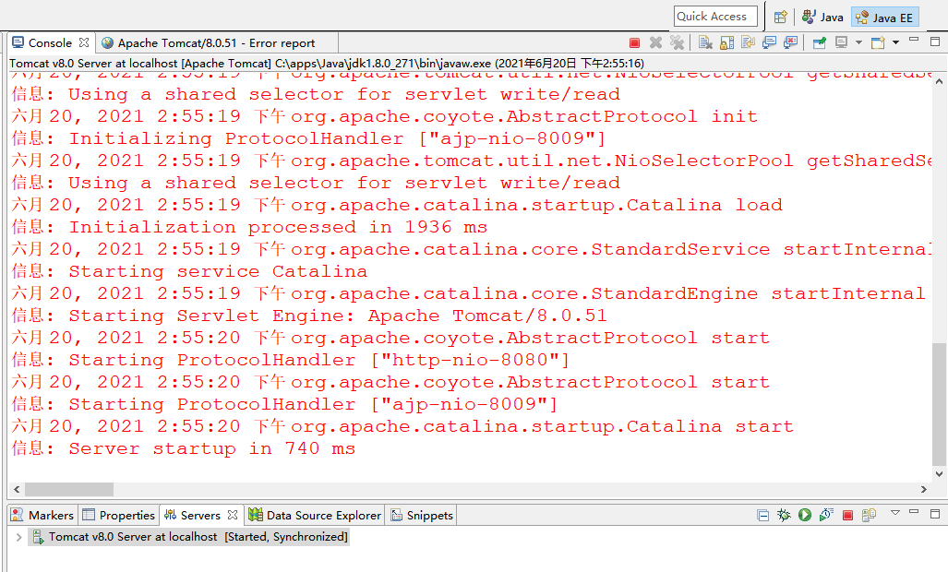Viewport: 948px width, 572px height.
Task: Toggle Scroll Lock in Console
Action: pyautogui.click(x=726, y=42)
